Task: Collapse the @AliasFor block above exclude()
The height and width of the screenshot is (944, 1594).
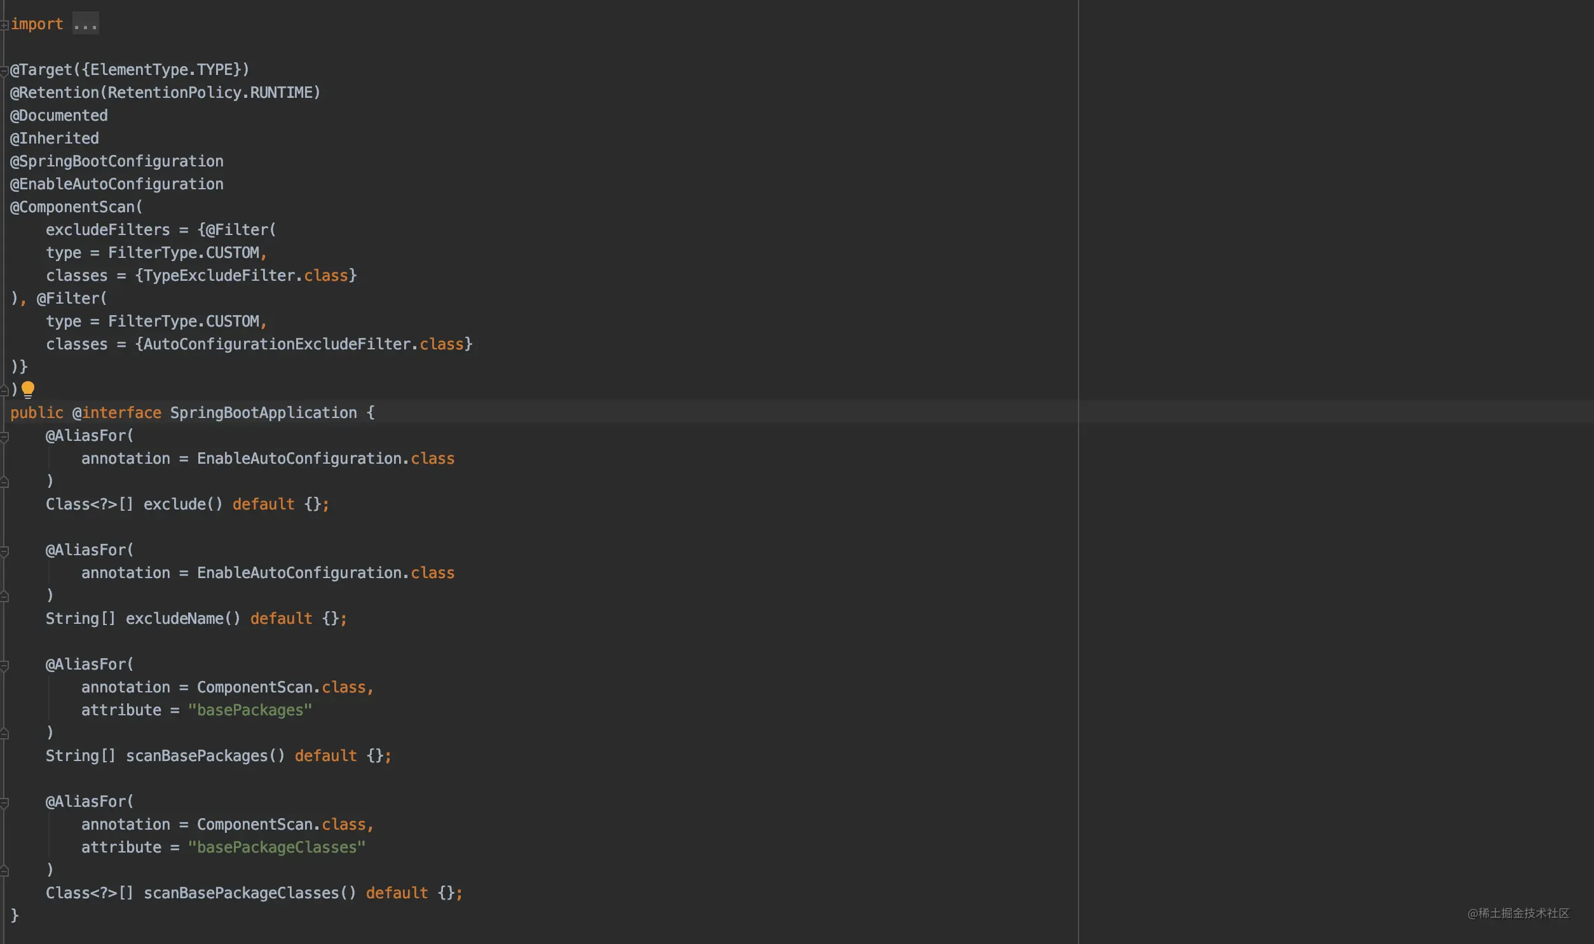Action: click(4, 436)
